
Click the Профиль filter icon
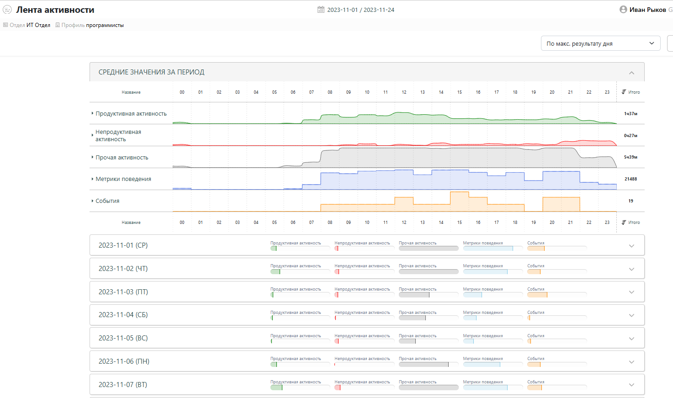point(58,25)
